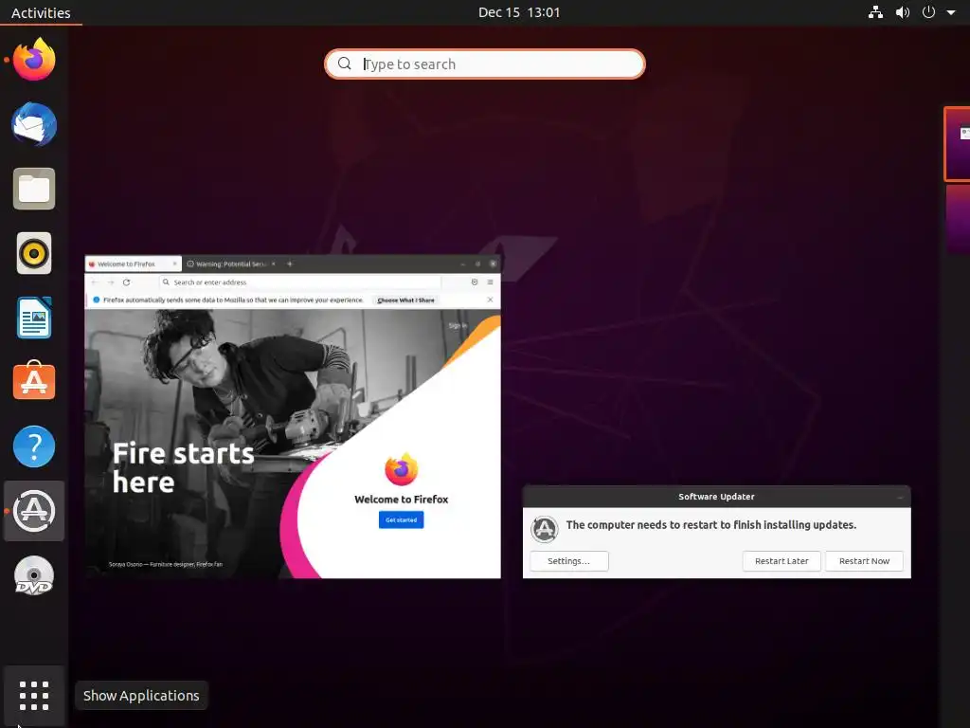Click the volume speaker icon
The image size is (970, 728).
tap(903, 12)
